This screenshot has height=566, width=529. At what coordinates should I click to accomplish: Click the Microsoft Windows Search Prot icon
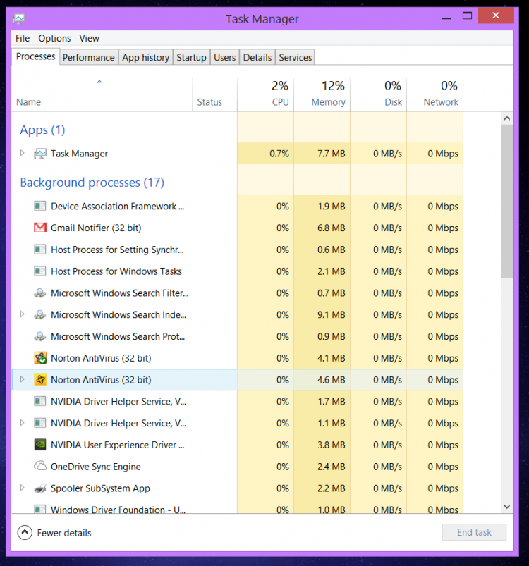click(x=40, y=336)
